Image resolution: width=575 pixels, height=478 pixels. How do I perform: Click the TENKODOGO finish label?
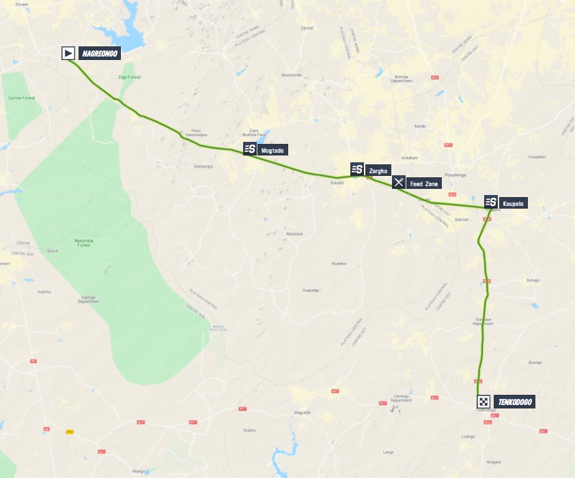(514, 402)
